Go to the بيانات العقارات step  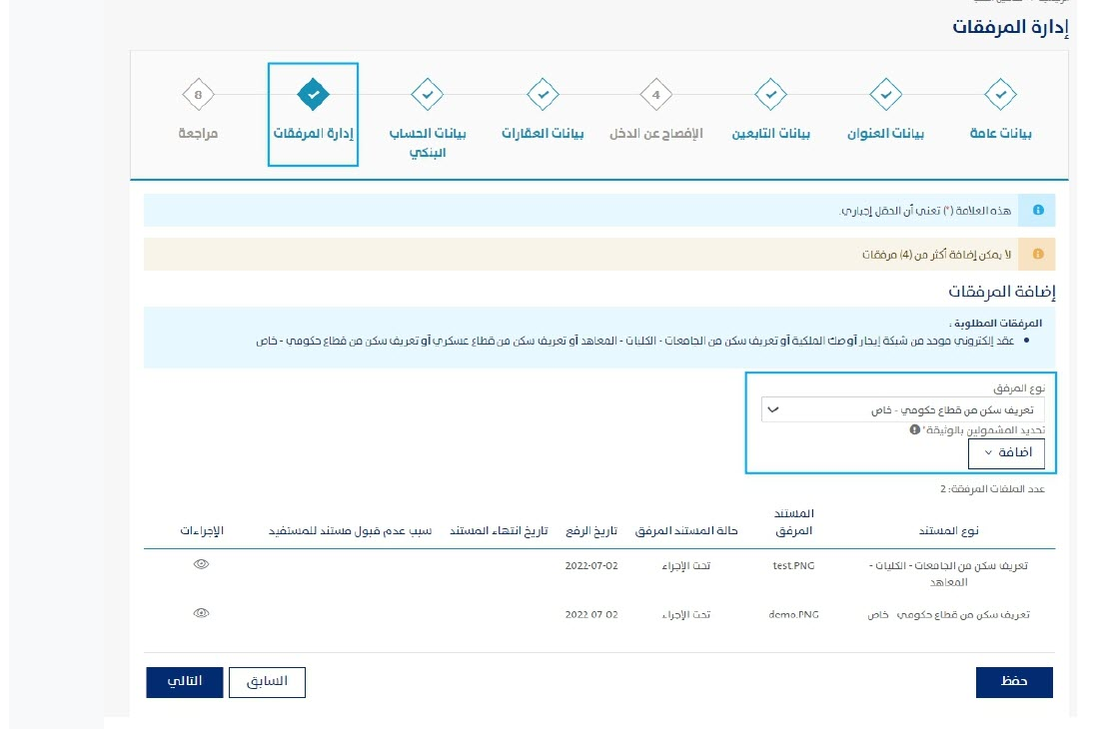tap(543, 134)
